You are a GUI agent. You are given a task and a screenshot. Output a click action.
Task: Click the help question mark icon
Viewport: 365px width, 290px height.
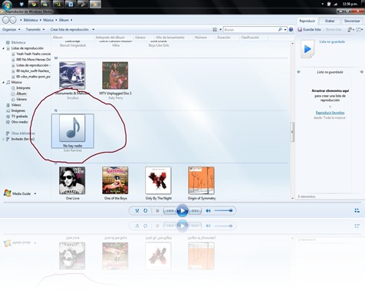point(291,29)
